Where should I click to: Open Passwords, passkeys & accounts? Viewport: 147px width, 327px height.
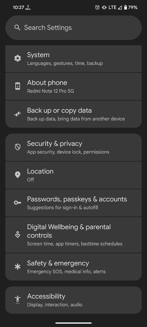click(x=73, y=203)
